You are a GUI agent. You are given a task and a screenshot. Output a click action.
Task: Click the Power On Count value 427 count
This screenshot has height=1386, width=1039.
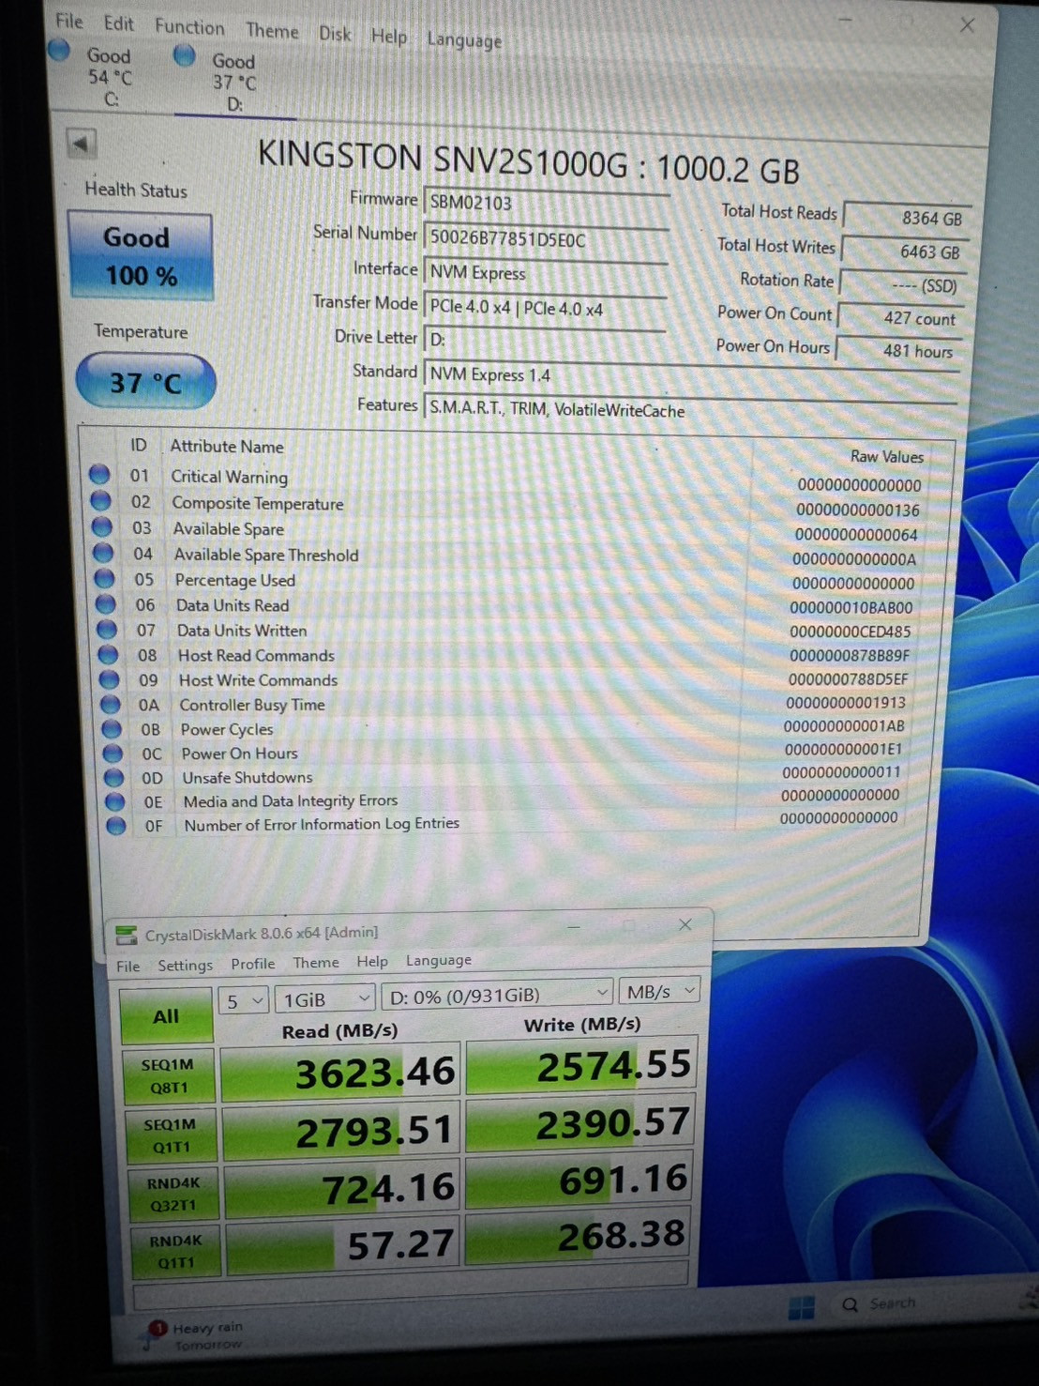click(x=900, y=318)
